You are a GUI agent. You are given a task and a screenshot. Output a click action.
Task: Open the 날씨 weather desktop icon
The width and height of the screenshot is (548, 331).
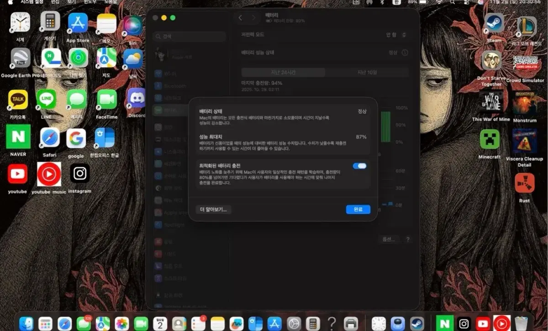133,59
